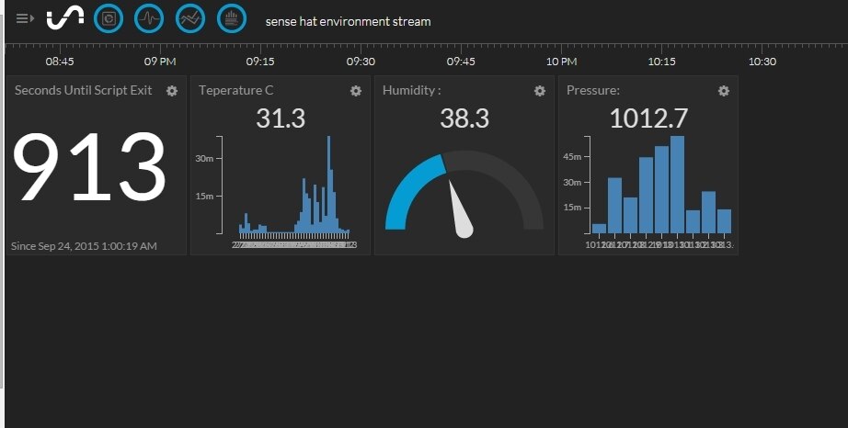Click the 45m axis label in pressure chart

tap(572, 156)
